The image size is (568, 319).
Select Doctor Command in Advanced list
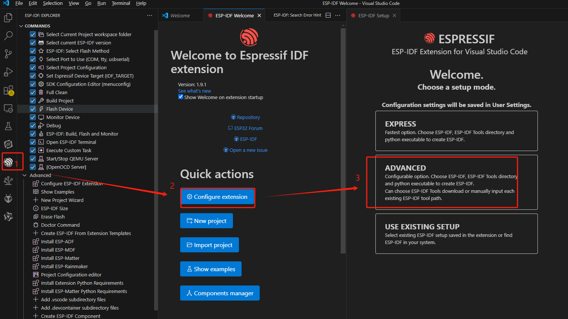coord(60,225)
